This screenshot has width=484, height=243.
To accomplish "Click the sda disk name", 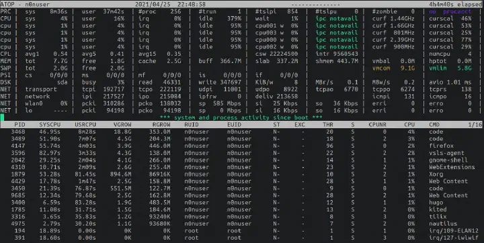I will [x=62, y=83].
